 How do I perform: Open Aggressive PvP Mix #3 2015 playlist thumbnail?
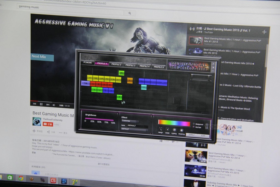tap(196, 52)
